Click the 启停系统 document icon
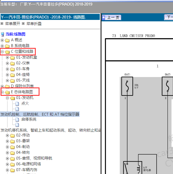This screenshot has height=174, width=173. [17, 120]
